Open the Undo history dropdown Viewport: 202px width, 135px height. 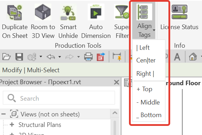(59, 56)
